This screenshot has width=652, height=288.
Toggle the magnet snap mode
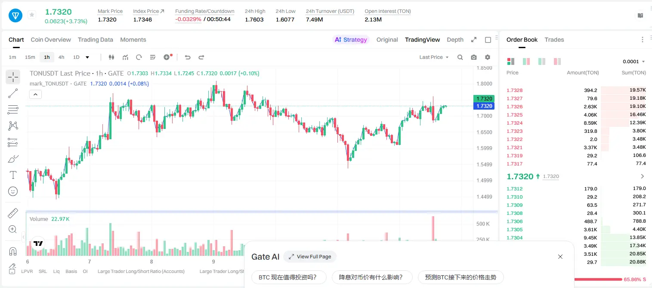point(13,251)
